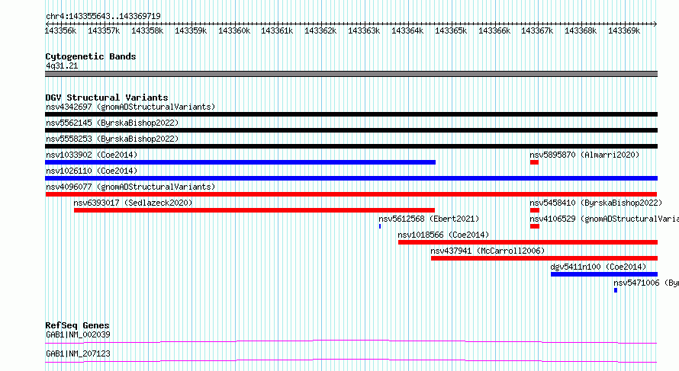
Task: Click the 143365k ruler tick label
Action: point(451,30)
